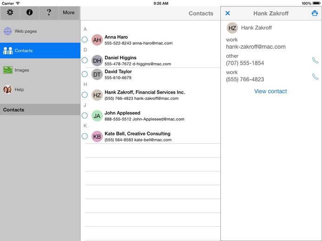Tap the View contact link
322x241 pixels.
click(270, 91)
